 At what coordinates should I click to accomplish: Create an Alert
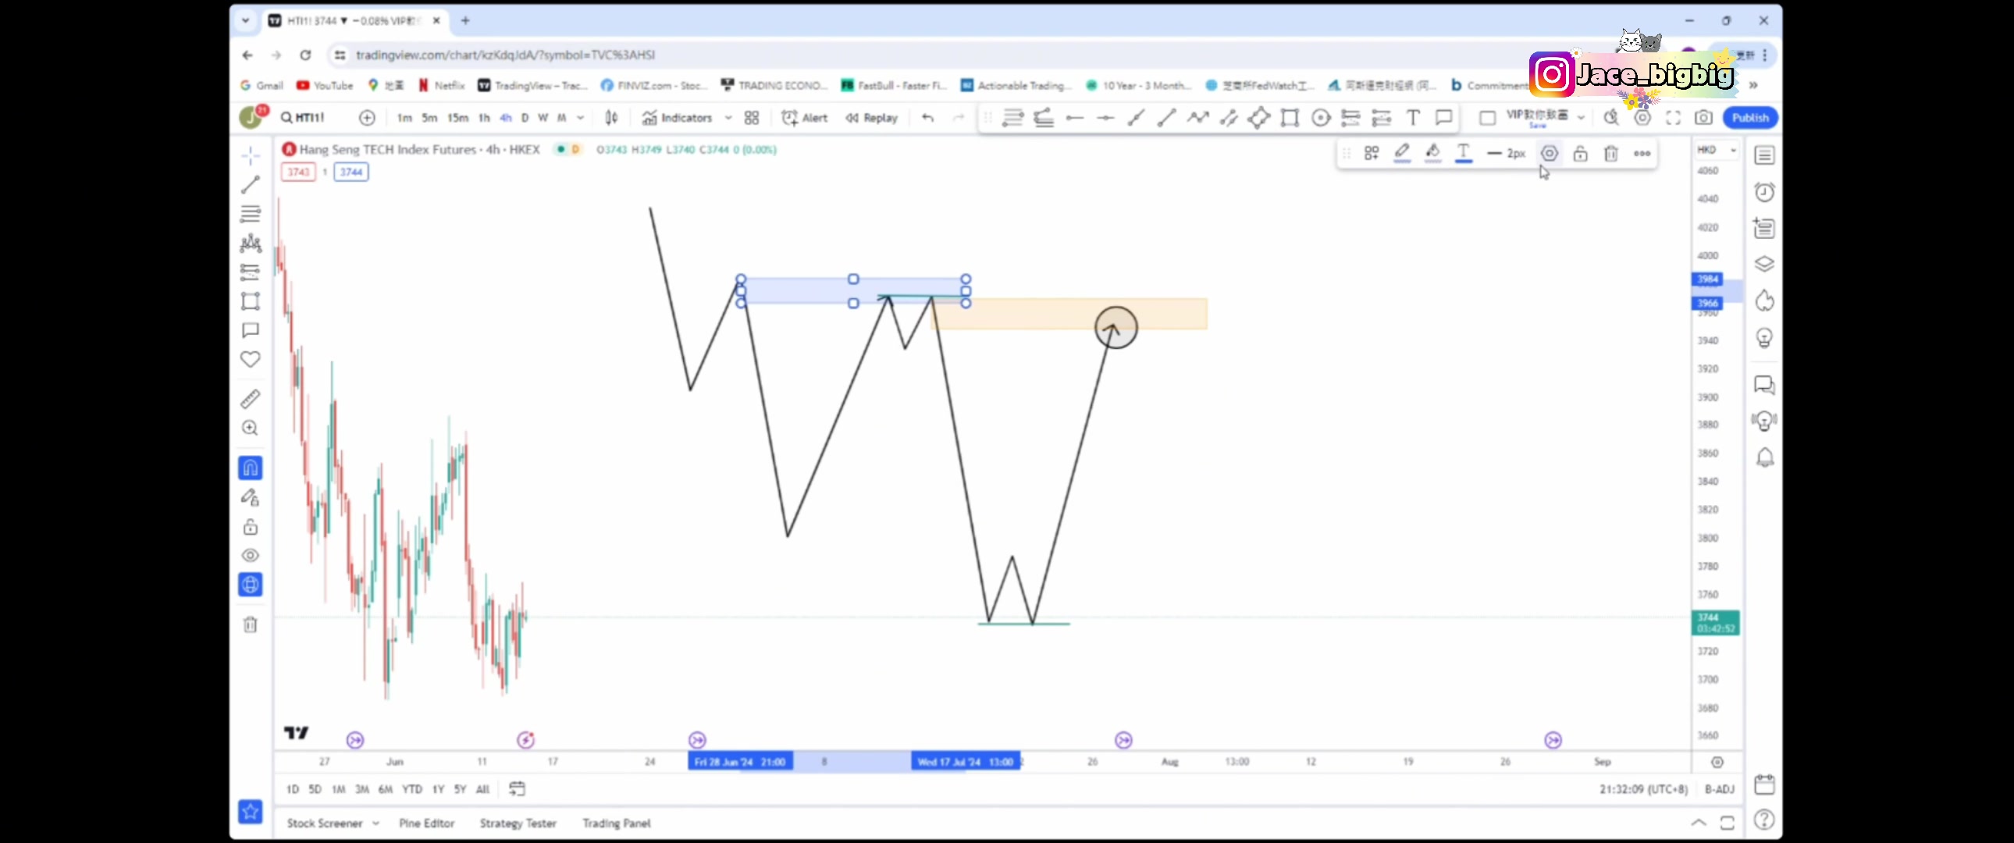805,117
